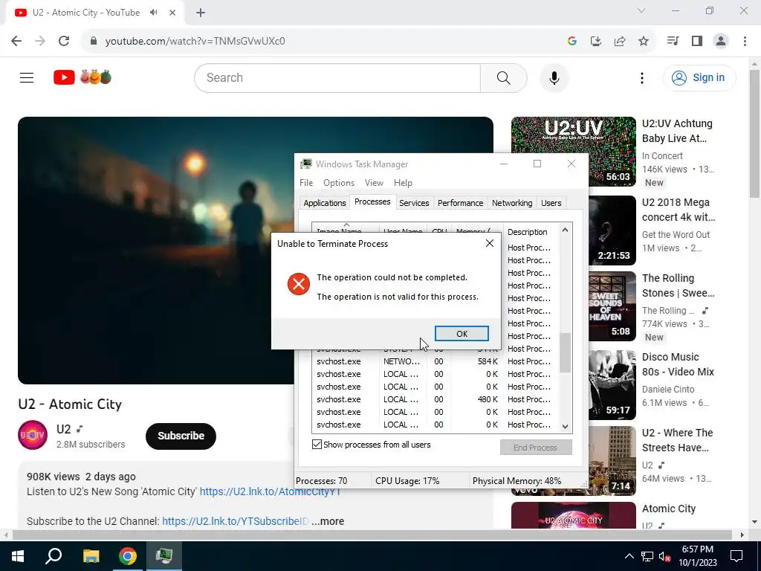Subscribe to U2 channel
The image size is (761, 571).
[x=181, y=436]
